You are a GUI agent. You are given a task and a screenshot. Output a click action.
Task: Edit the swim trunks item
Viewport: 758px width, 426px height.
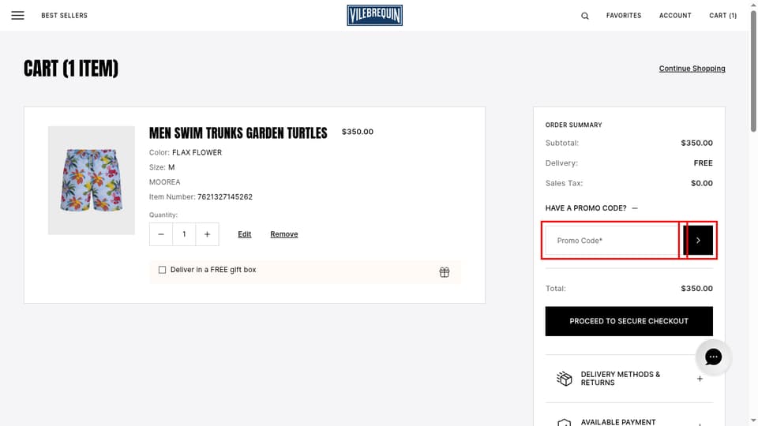pyautogui.click(x=245, y=234)
